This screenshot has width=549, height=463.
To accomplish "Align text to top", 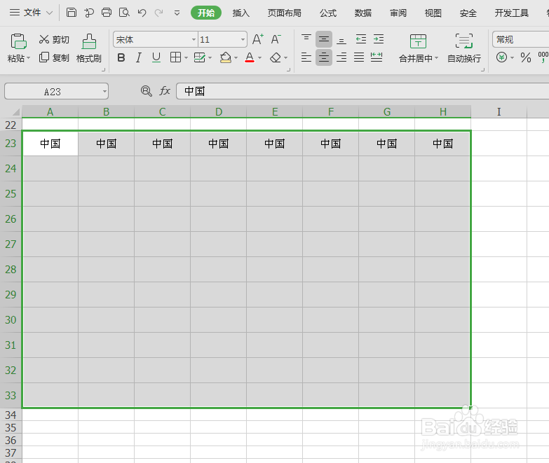I will 306,39.
